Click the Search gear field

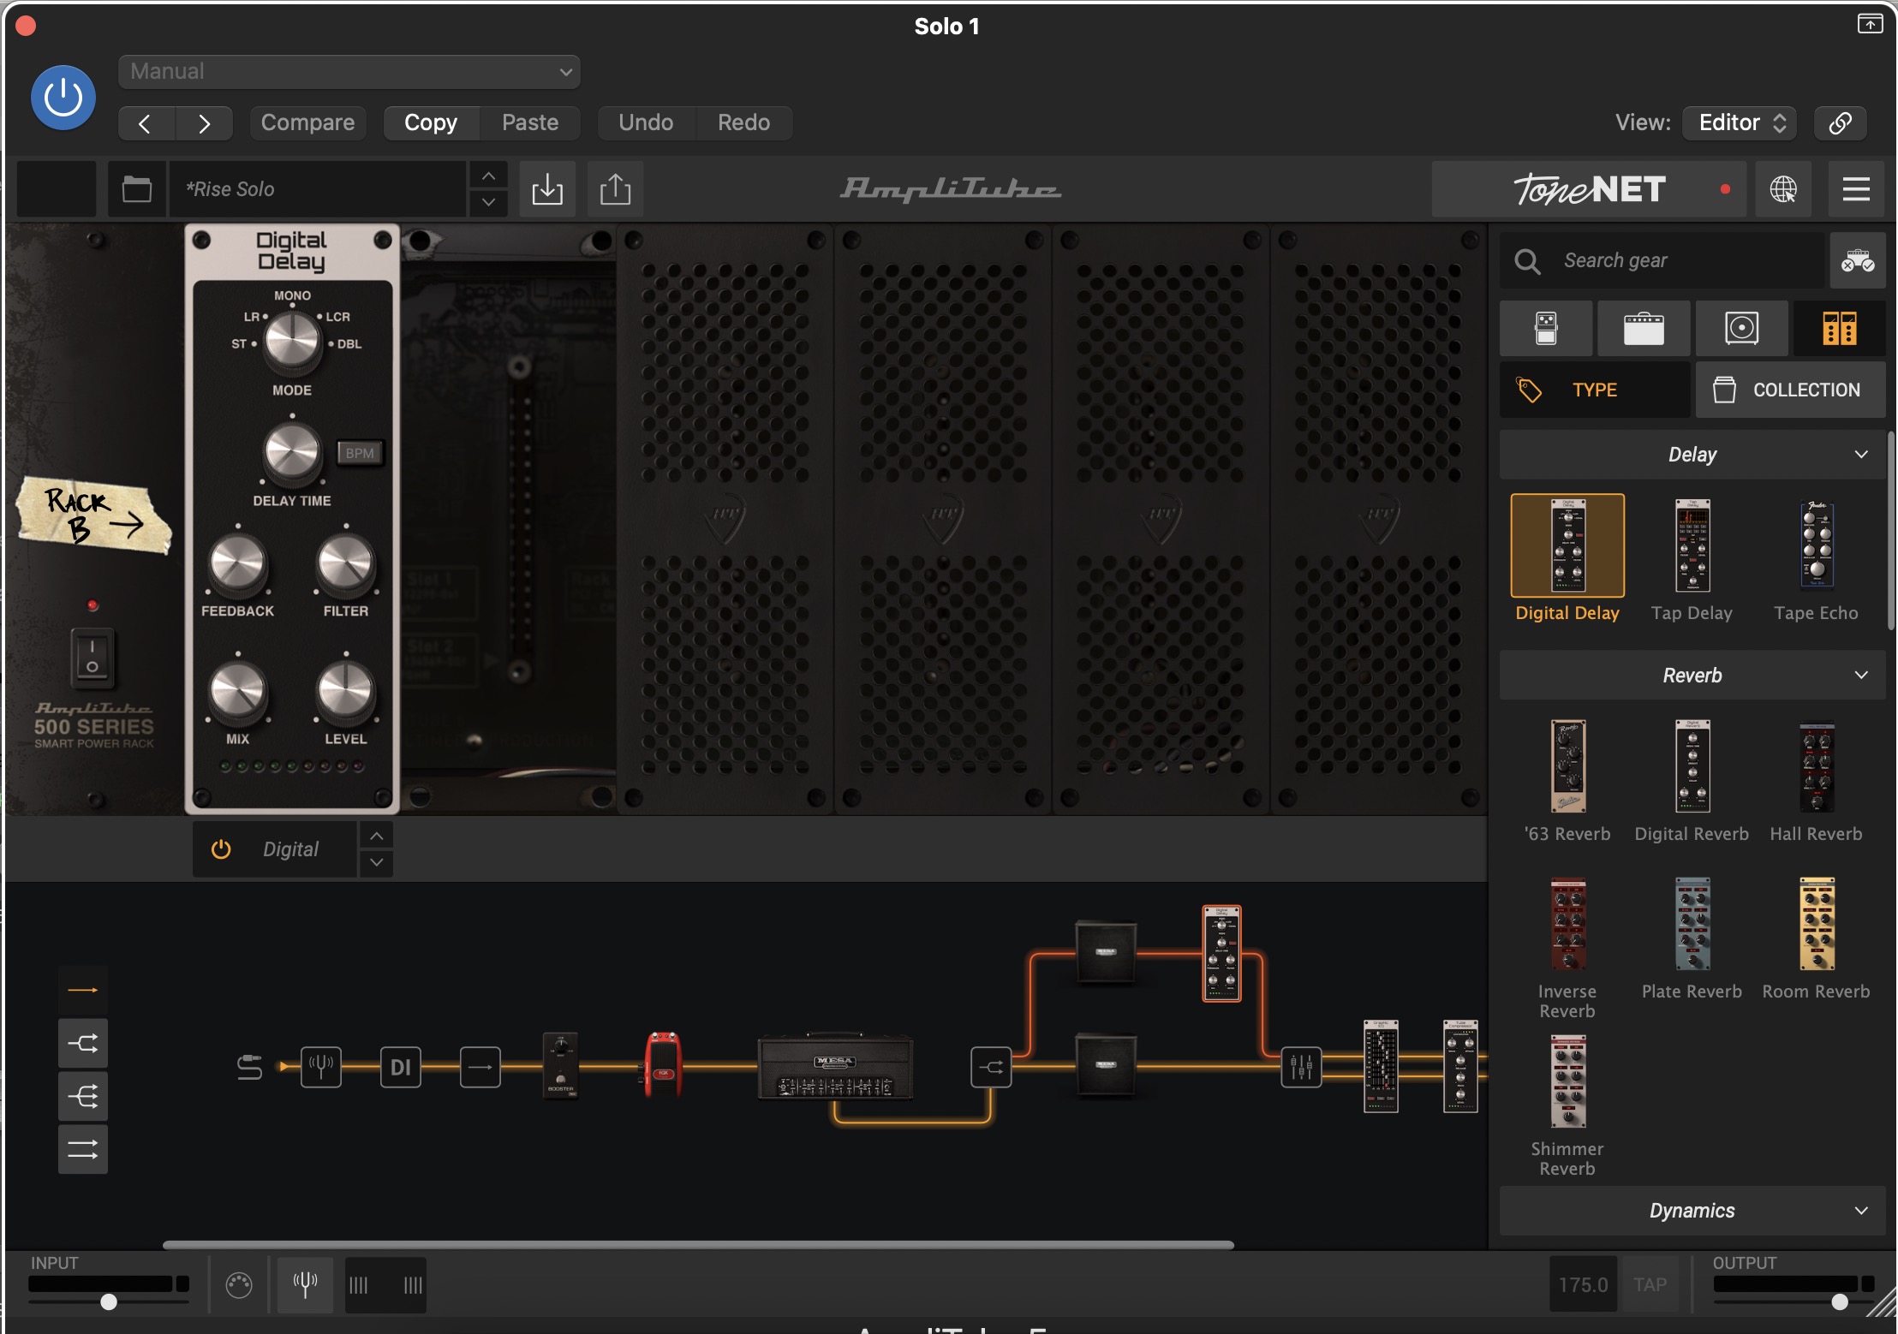pos(1662,260)
